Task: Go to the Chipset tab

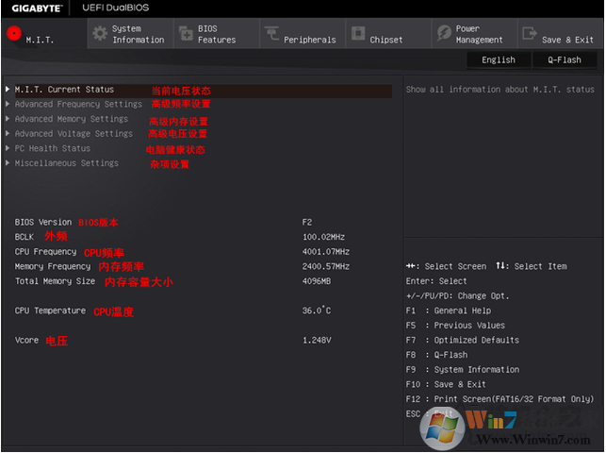Action: pos(388,34)
